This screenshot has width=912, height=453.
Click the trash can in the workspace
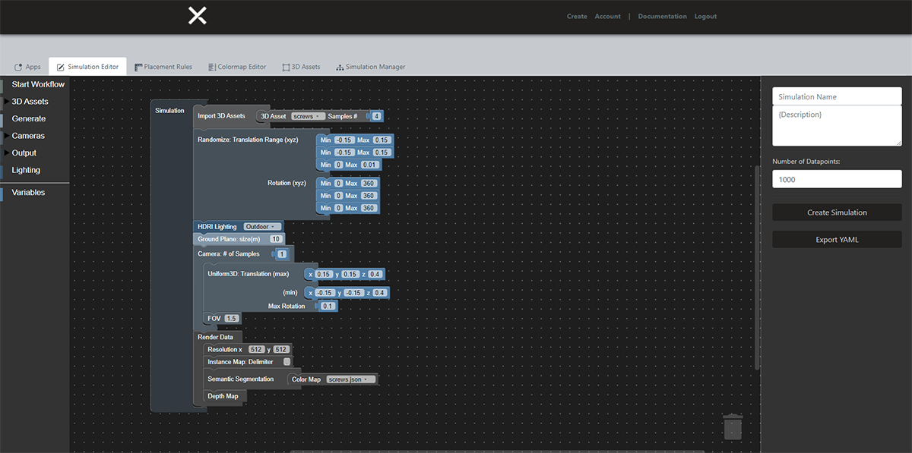click(732, 426)
